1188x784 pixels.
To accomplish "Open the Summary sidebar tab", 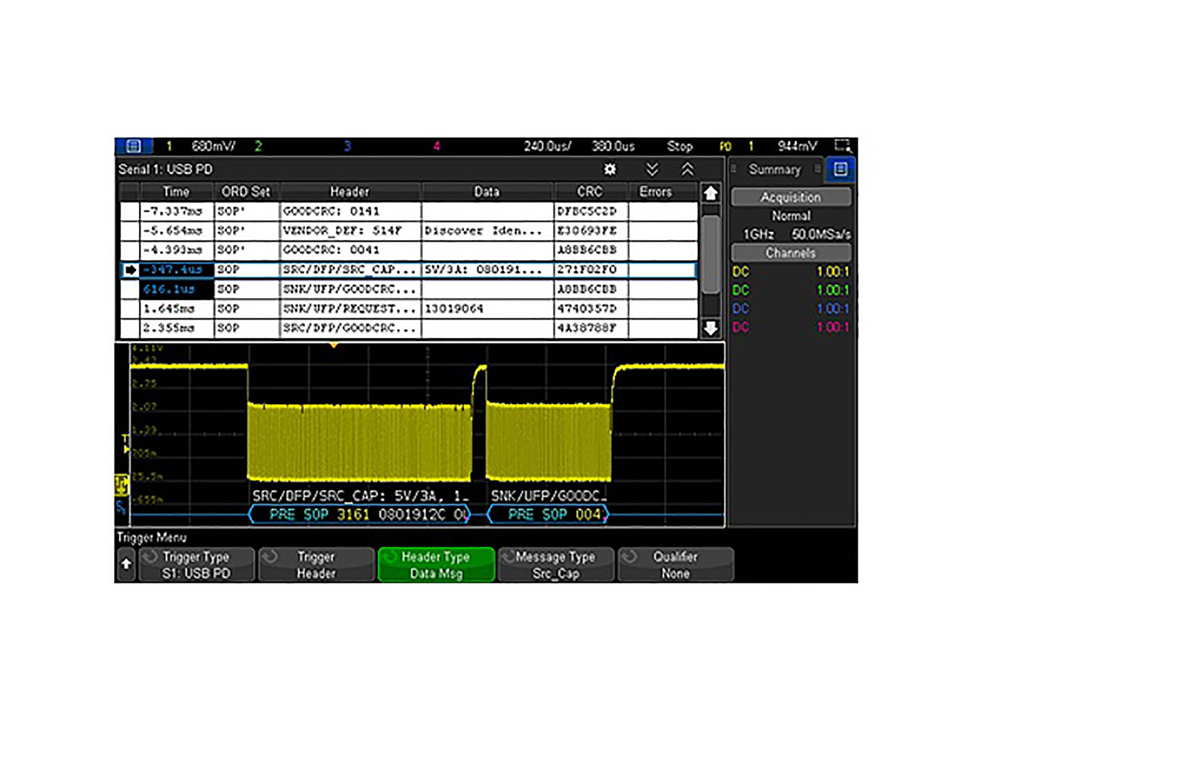I will click(x=774, y=170).
